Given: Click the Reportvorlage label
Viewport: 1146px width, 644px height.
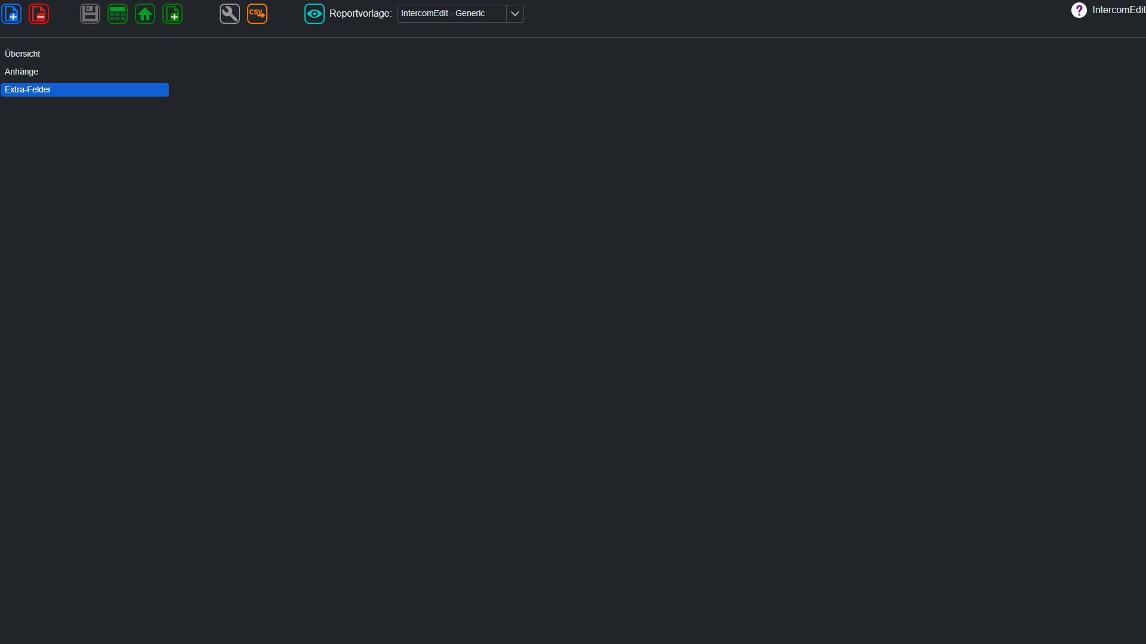Looking at the screenshot, I should point(361,14).
